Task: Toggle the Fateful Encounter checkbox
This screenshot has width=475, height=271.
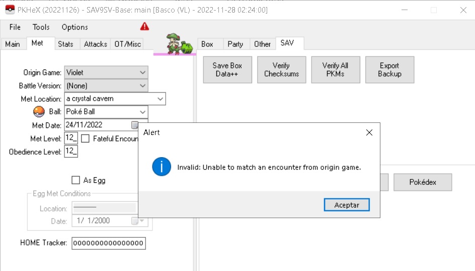Action: [x=86, y=139]
